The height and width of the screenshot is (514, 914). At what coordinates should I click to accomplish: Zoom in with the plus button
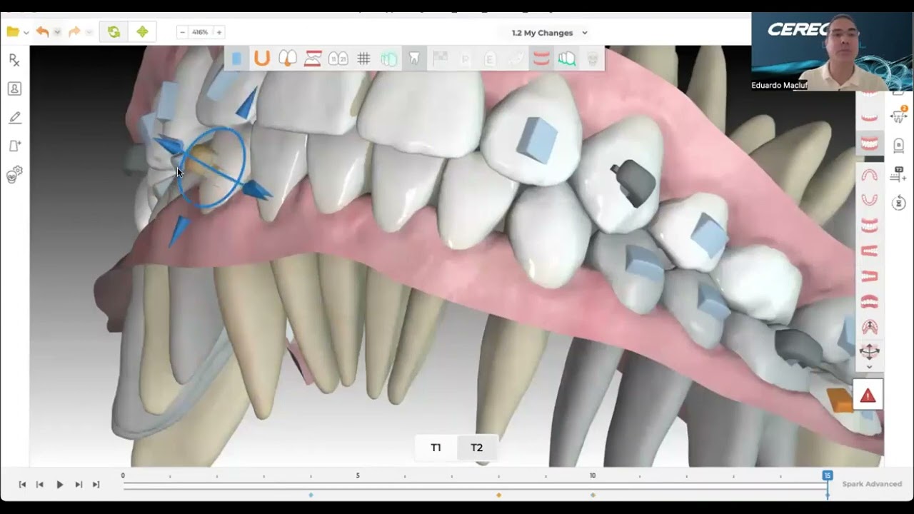(x=219, y=32)
